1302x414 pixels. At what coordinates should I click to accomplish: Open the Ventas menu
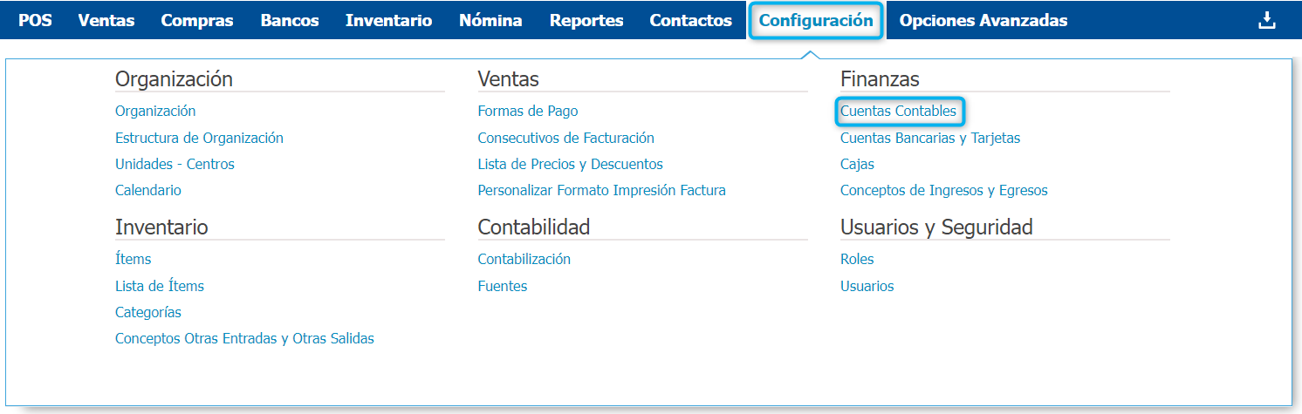tap(106, 20)
